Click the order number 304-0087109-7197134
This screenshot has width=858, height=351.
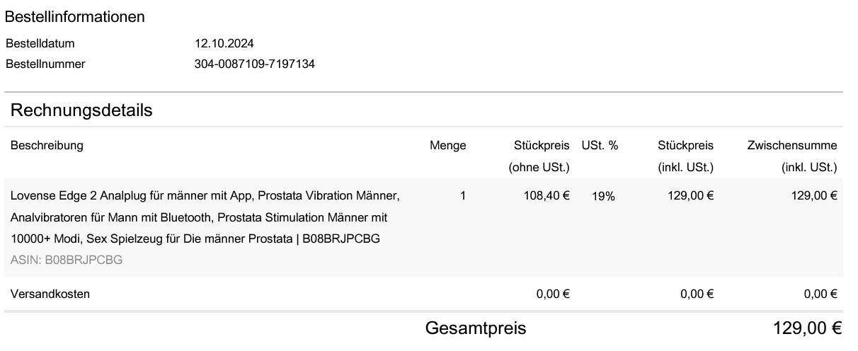(x=254, y=64)
